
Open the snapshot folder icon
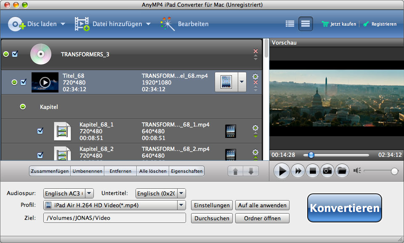342,171
